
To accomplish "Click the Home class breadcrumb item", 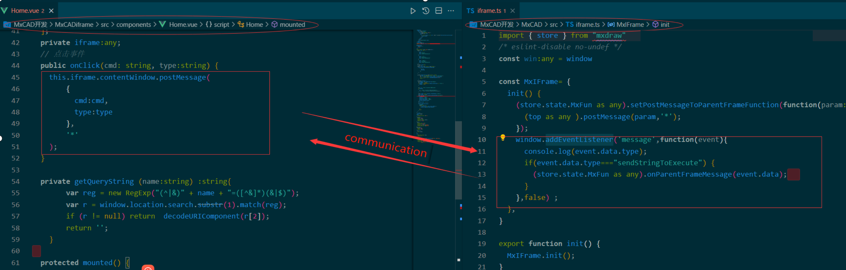I will coord(254,25).
